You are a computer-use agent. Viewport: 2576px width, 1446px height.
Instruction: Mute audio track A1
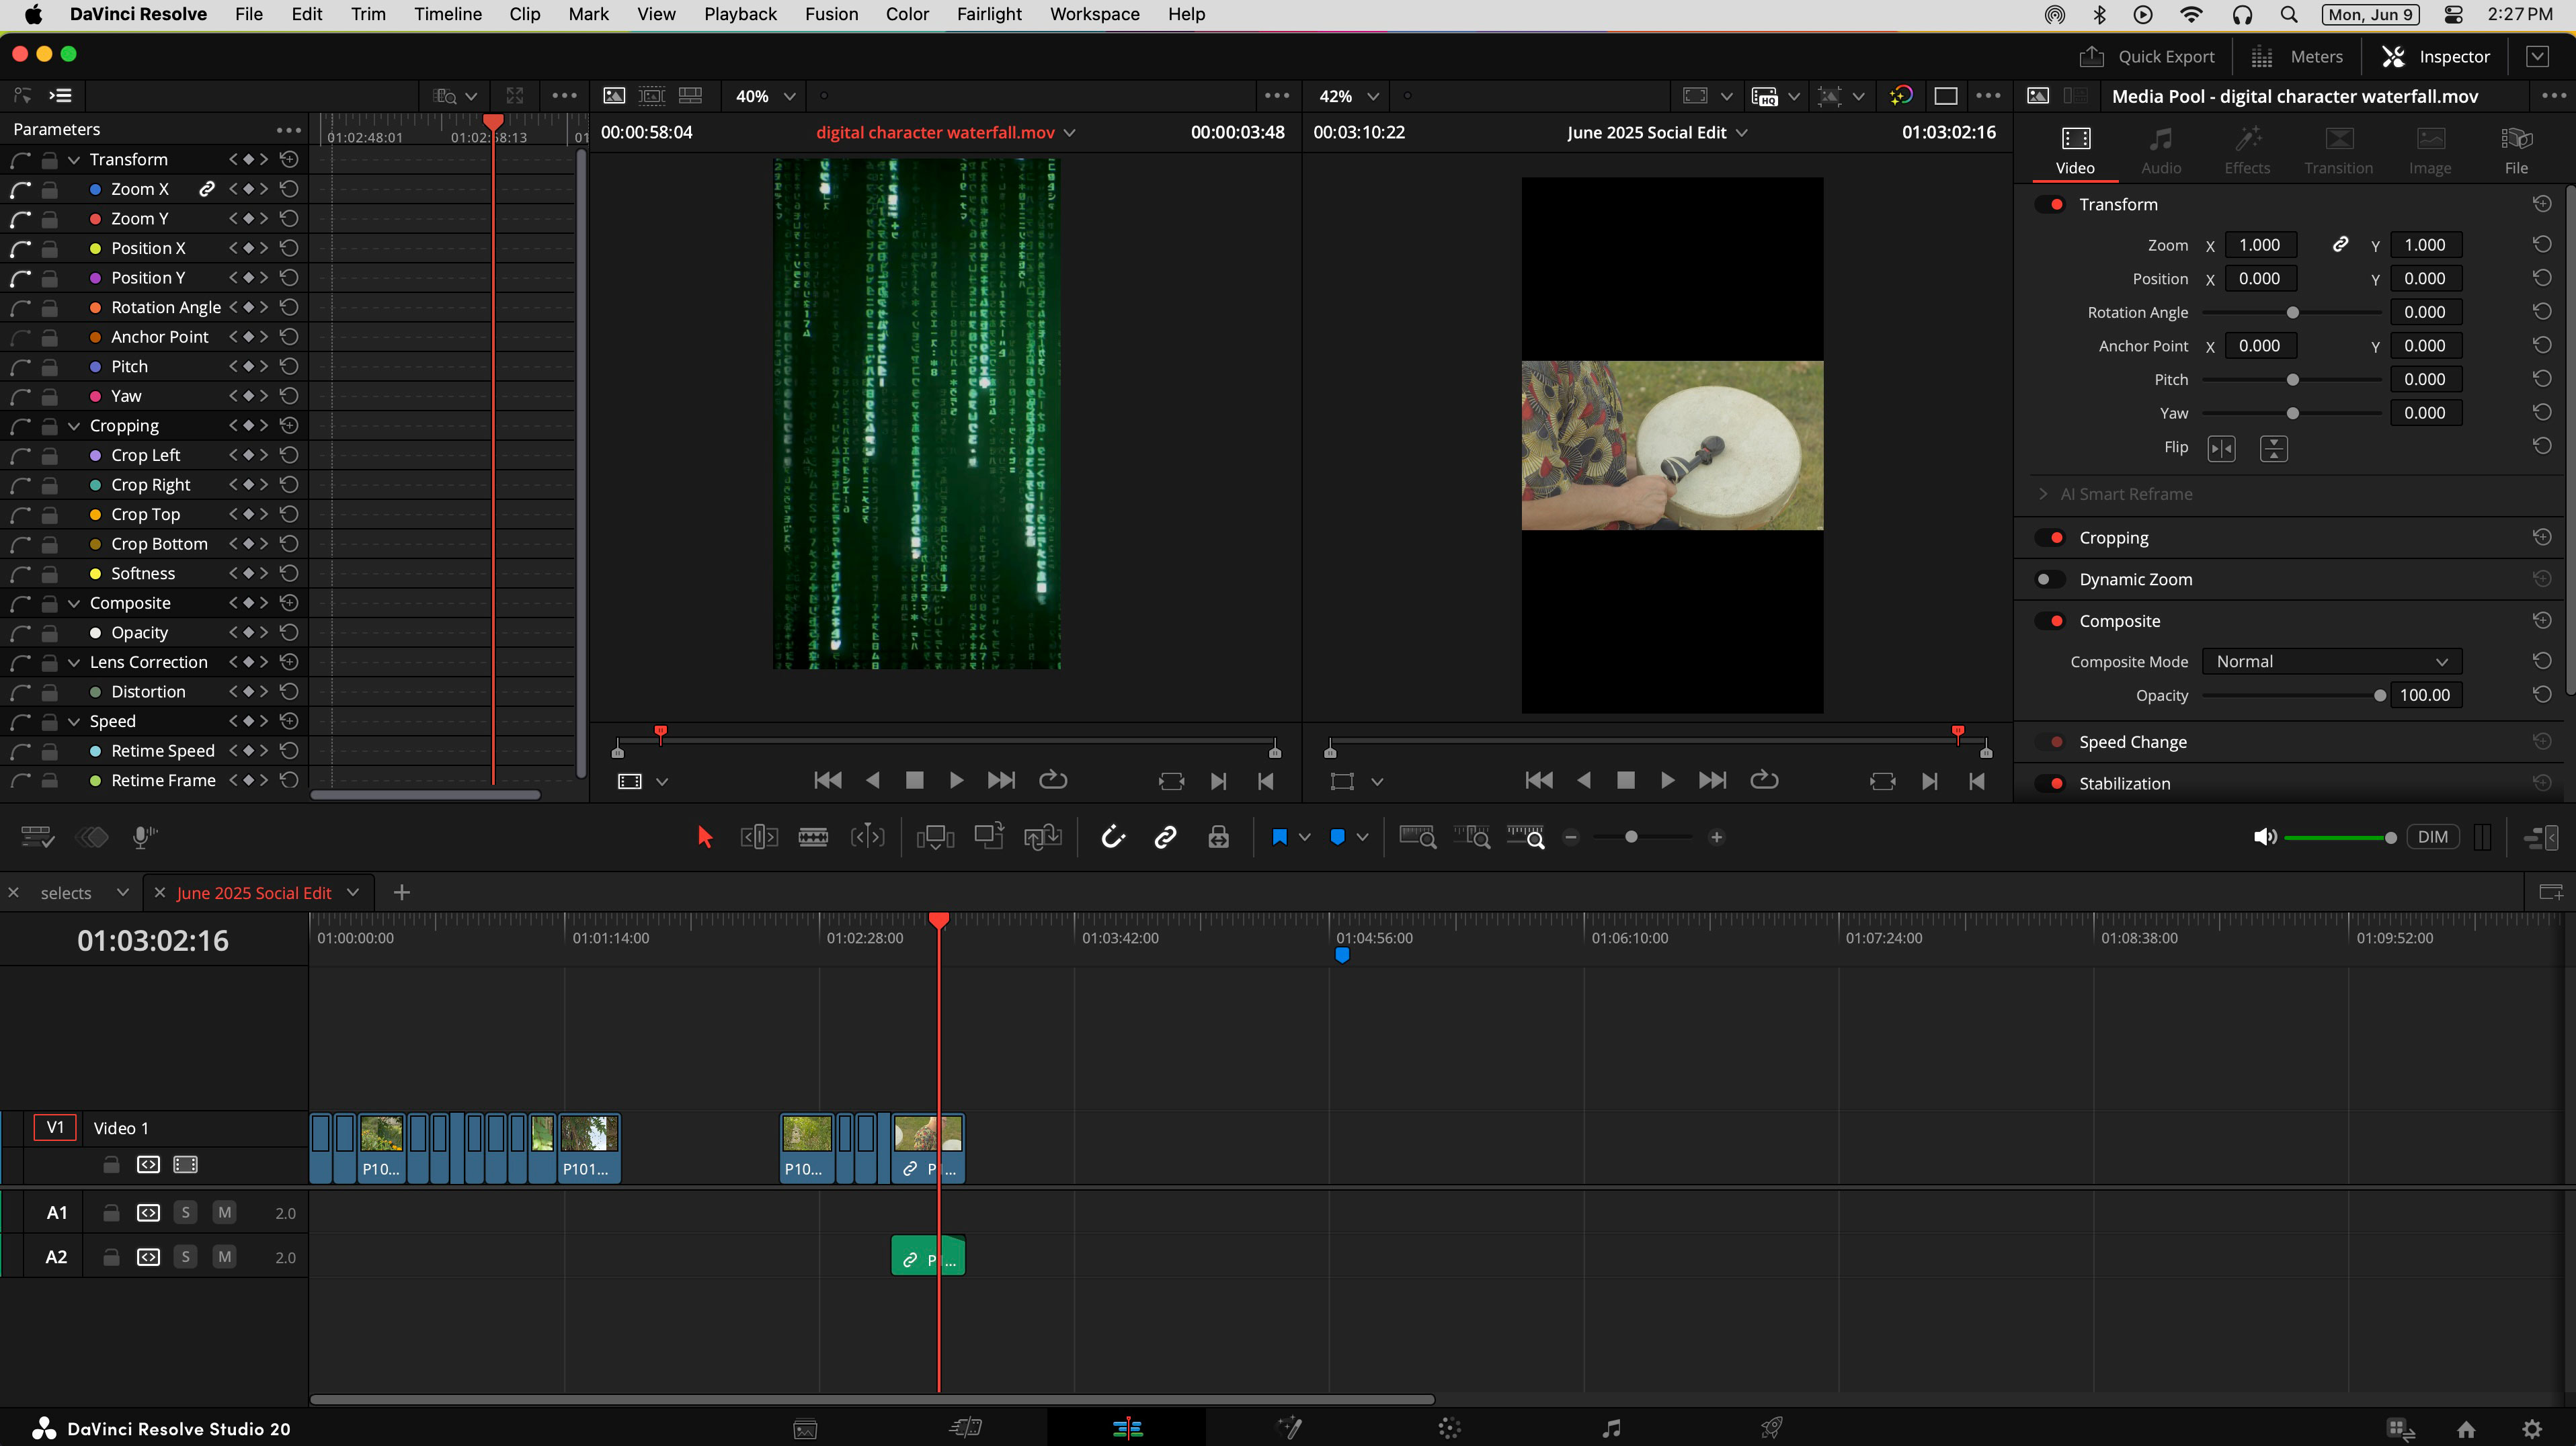(224, 1212)
